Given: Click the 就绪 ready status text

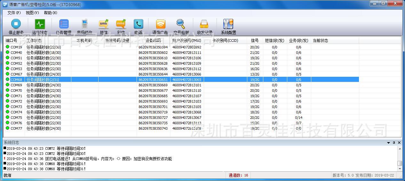Looking at the screenshot, I should tap(7, 175).
